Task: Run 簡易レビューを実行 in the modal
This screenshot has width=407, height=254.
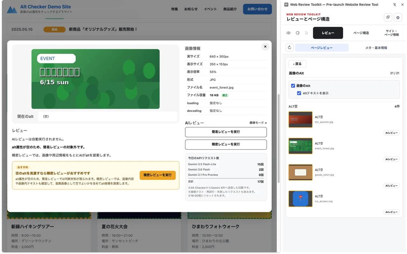Action: click(x=226, y=132)
